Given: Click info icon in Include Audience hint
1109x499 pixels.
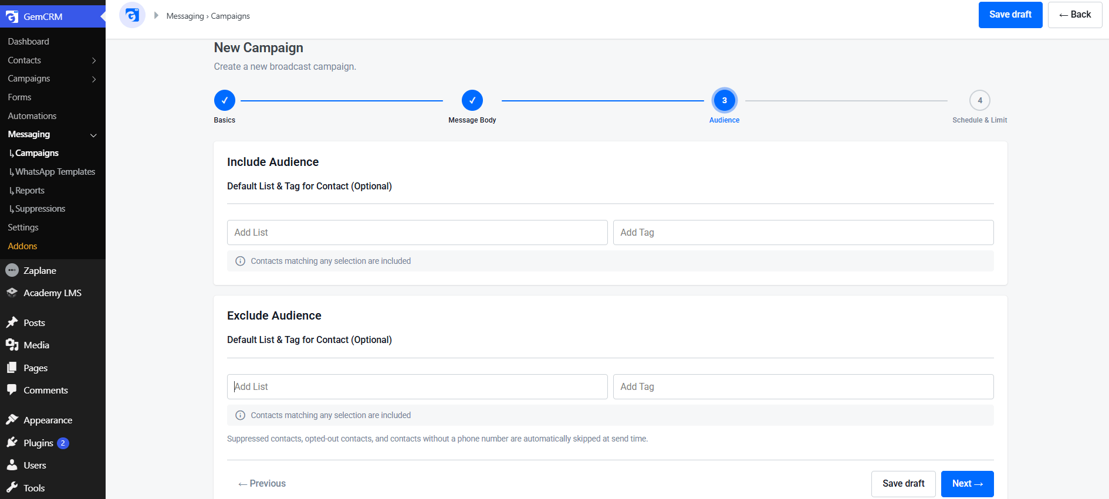Looking at the screenshot, I should pyautogui.click(x=240, y=261).
